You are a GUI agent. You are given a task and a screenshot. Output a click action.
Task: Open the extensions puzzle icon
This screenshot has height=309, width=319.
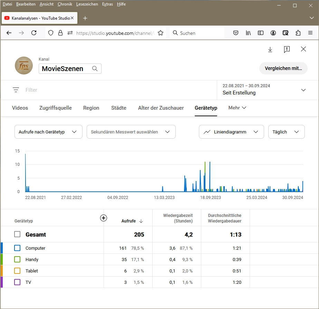298,33
